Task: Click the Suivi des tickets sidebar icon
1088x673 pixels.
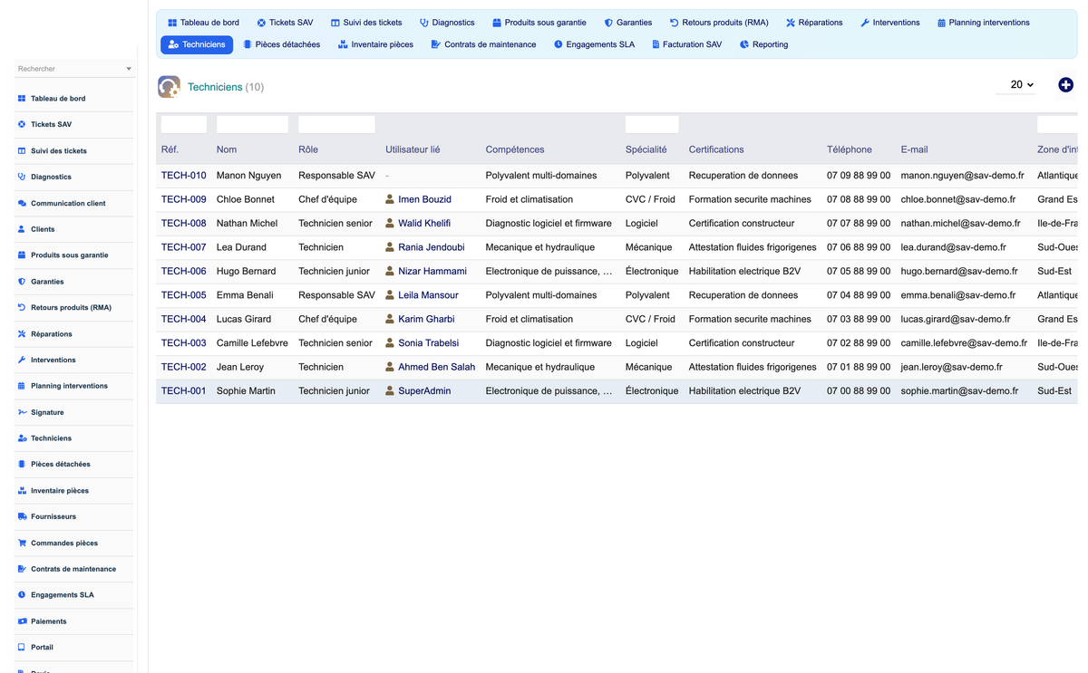Action: pos(22,151)
